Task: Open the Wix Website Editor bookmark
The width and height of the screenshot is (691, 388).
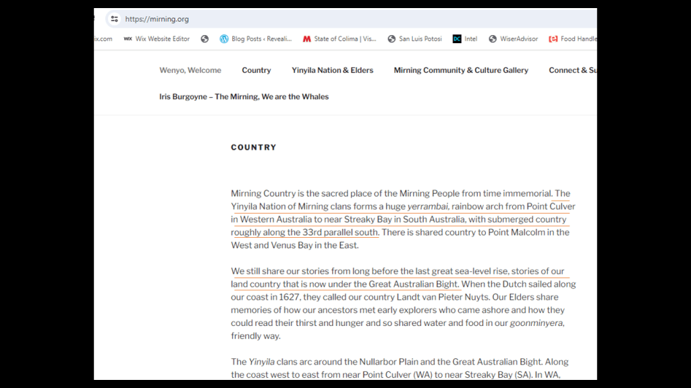Action: pos(157,39)
